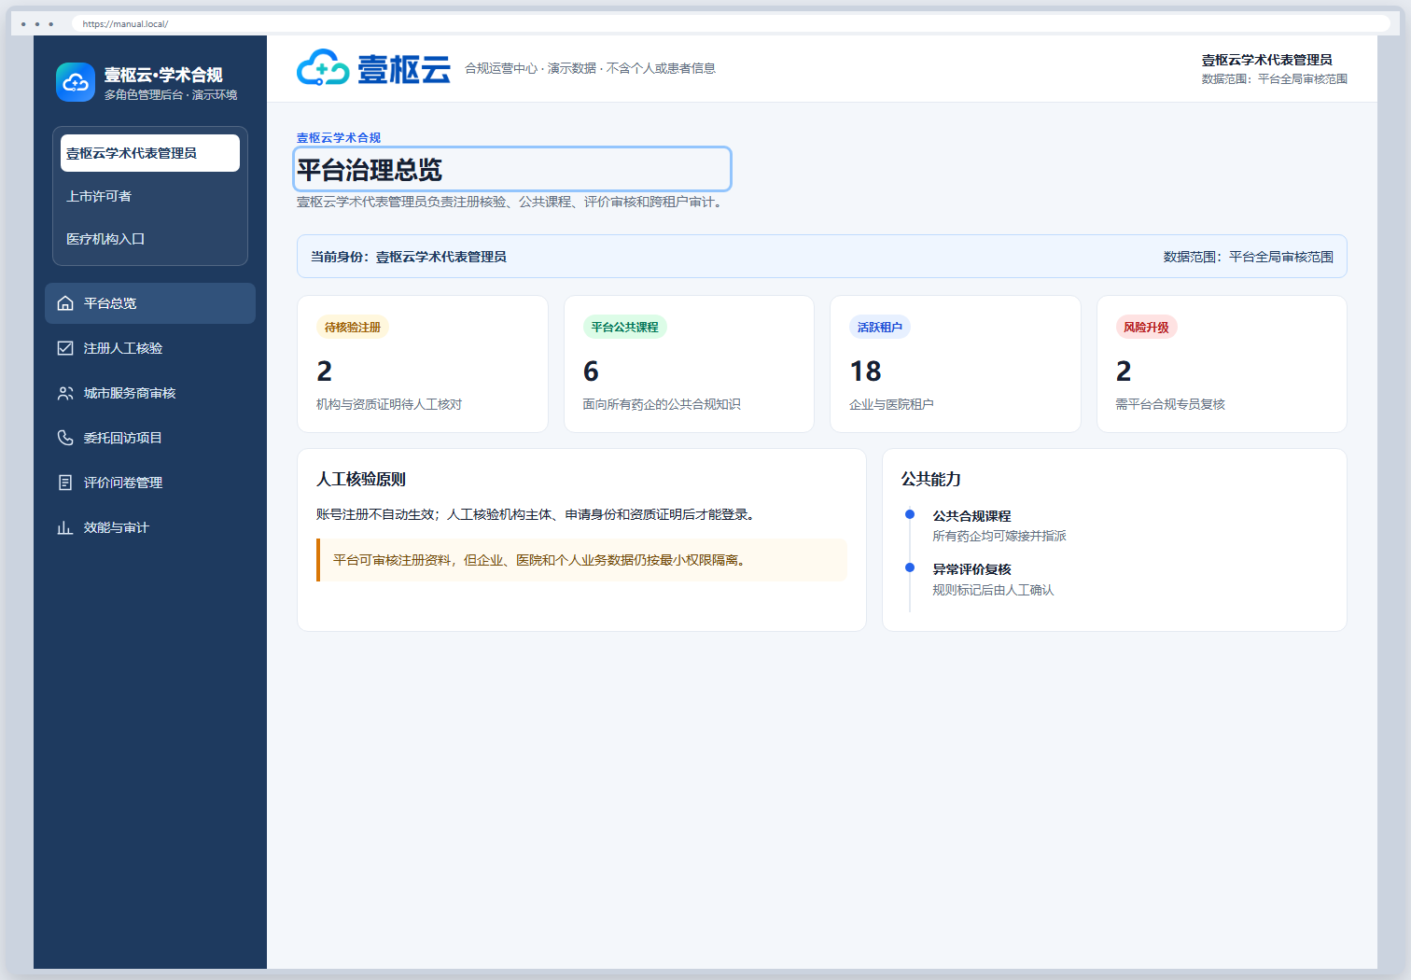Click the 平台公共课程 badge
This screenshot has height=980, width=1411.
coord(624,327)
